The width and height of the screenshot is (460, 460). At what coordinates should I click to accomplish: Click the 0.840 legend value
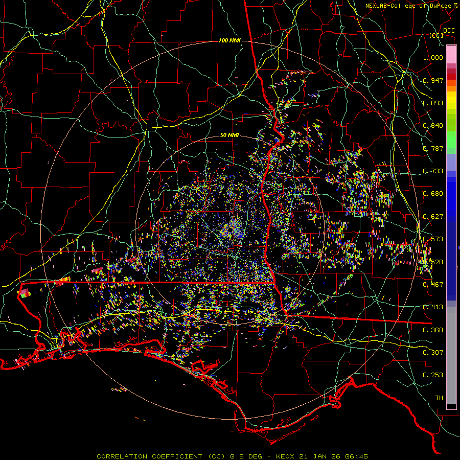pos(433,126)
